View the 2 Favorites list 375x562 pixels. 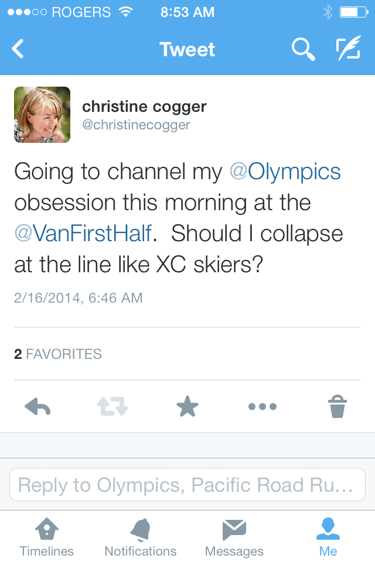coord(58,354)
